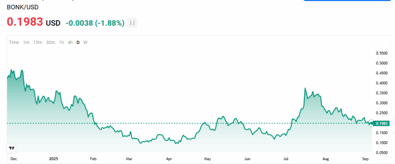Screen dimensions: 395x164
Task: Switch to the 15m interval
Action: click(37, 42)
